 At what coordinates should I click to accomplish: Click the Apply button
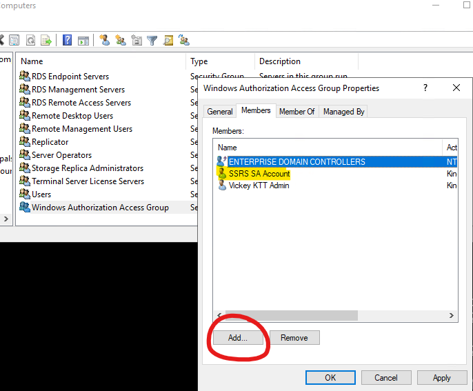coord(442,378)
